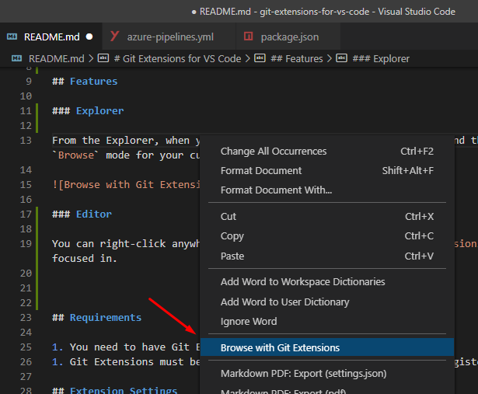The width and height of the screenshot is (478, 394).
Task: Click the 'focused in.' text on line 19
Action: [84, 259]
